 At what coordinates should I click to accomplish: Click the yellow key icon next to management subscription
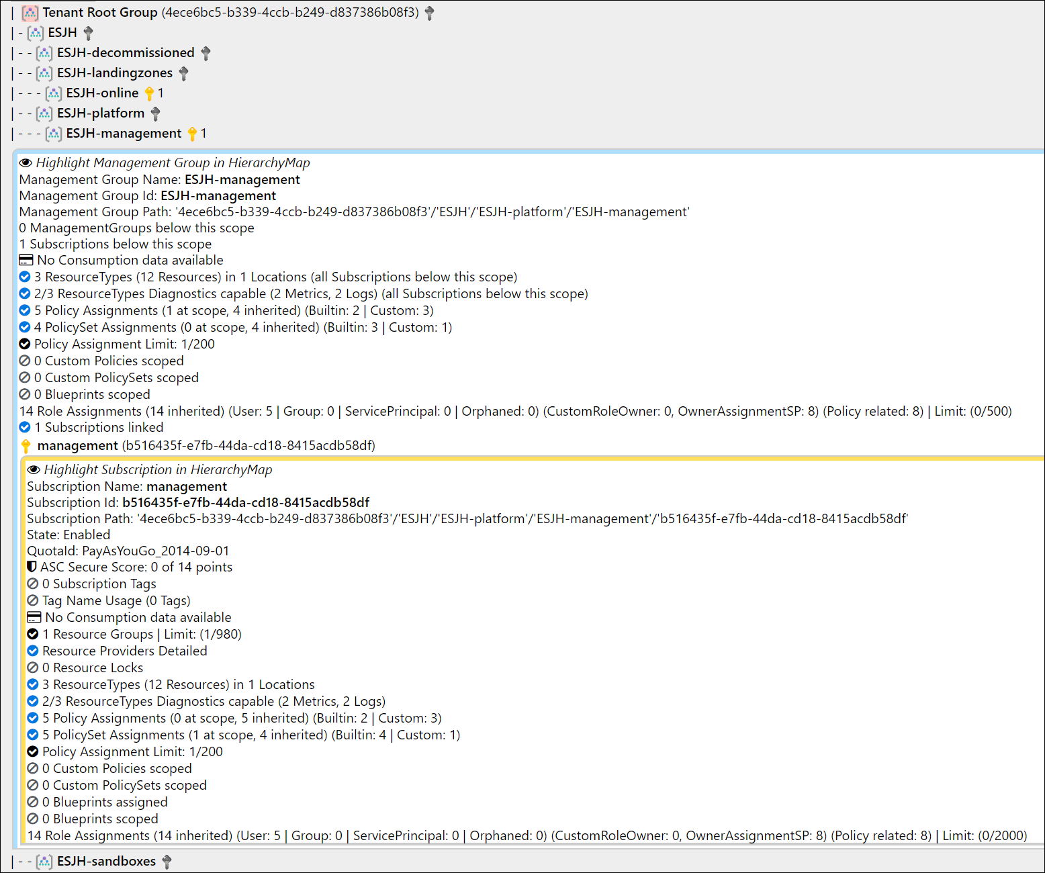click(x=26, y=446)
